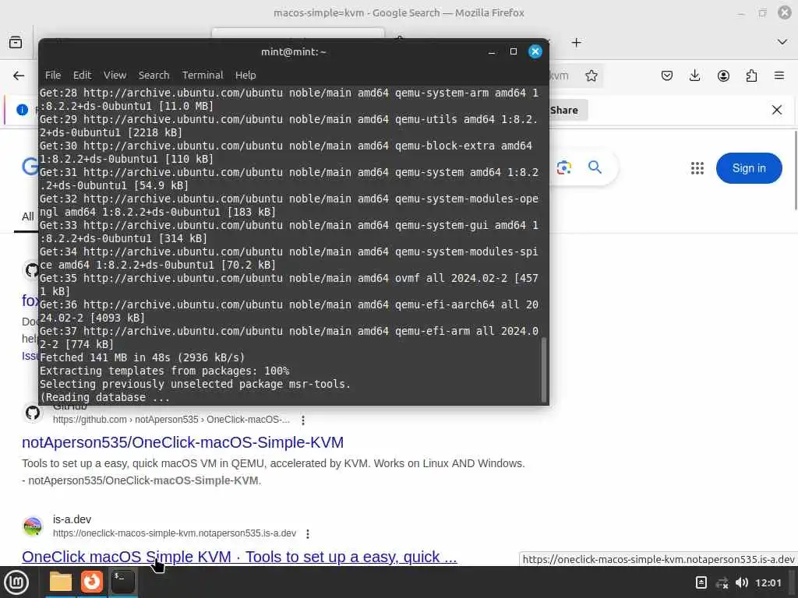Click the 'Fetched 141 MB in 48s' terminal line
The height and width of the screenshot is (598, 798).
click(x=142, y=357)
